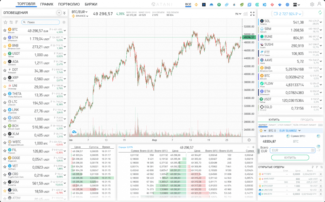The height and width of the screenshot is (202, 325).
Task: Switch to the ПОРТФОЛИО tab
Action: [69, 4]
